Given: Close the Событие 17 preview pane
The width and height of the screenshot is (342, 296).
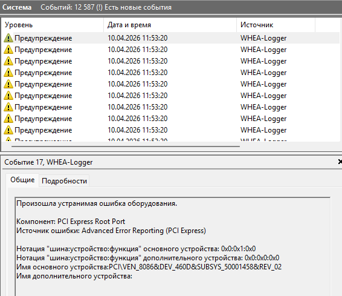Looking at the screenshot, I should [340, 162].
